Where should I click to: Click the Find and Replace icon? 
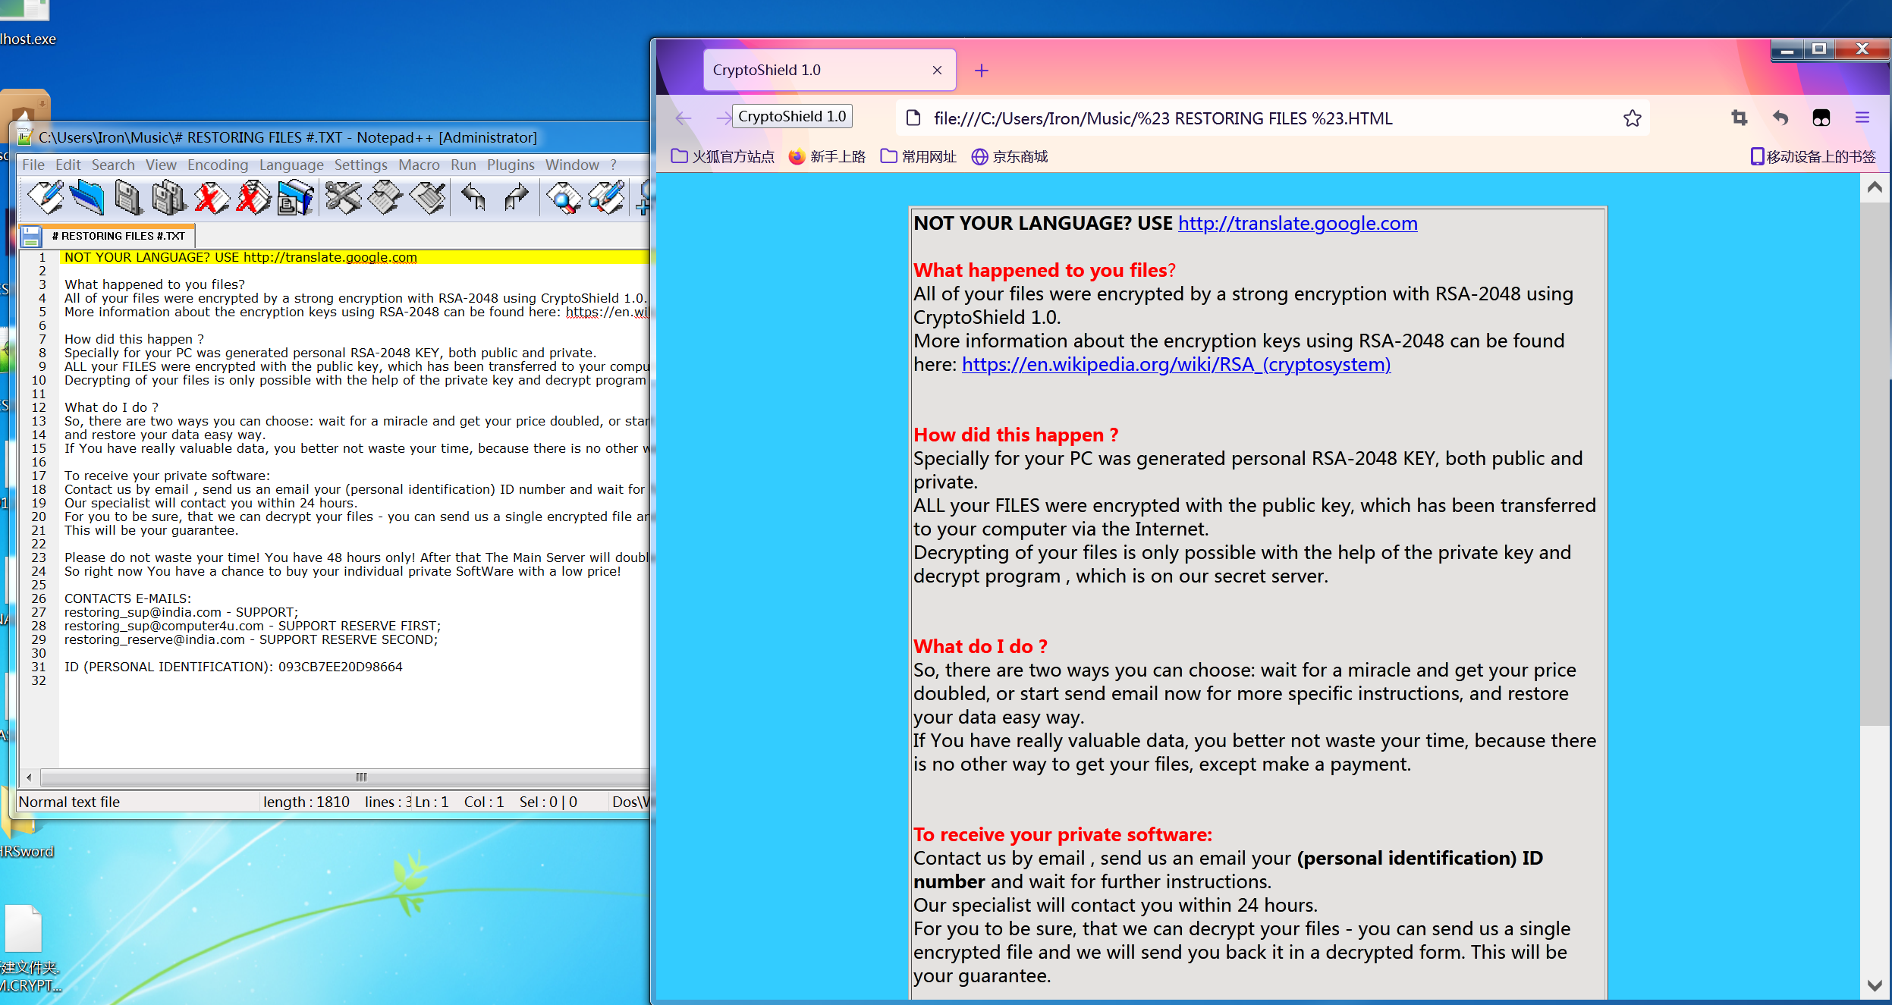[606, 198]
